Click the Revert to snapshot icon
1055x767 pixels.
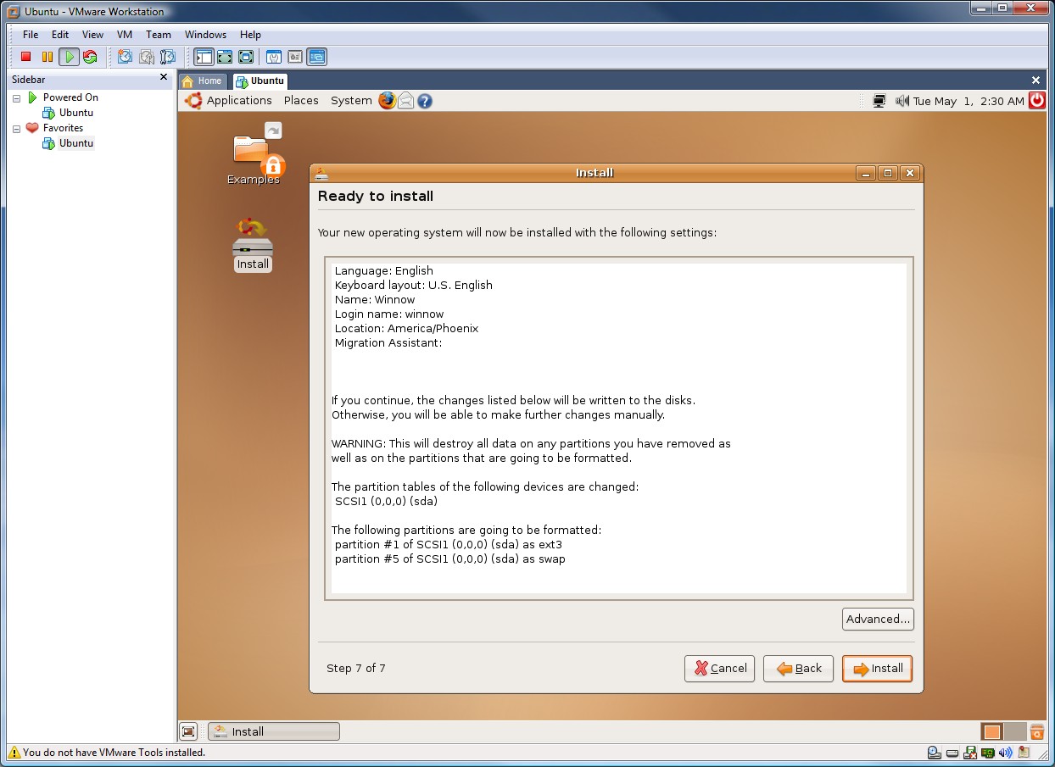(147, 57)
